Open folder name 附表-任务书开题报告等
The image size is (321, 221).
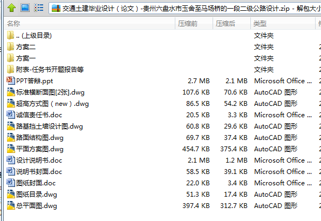(x=50, y=70)
